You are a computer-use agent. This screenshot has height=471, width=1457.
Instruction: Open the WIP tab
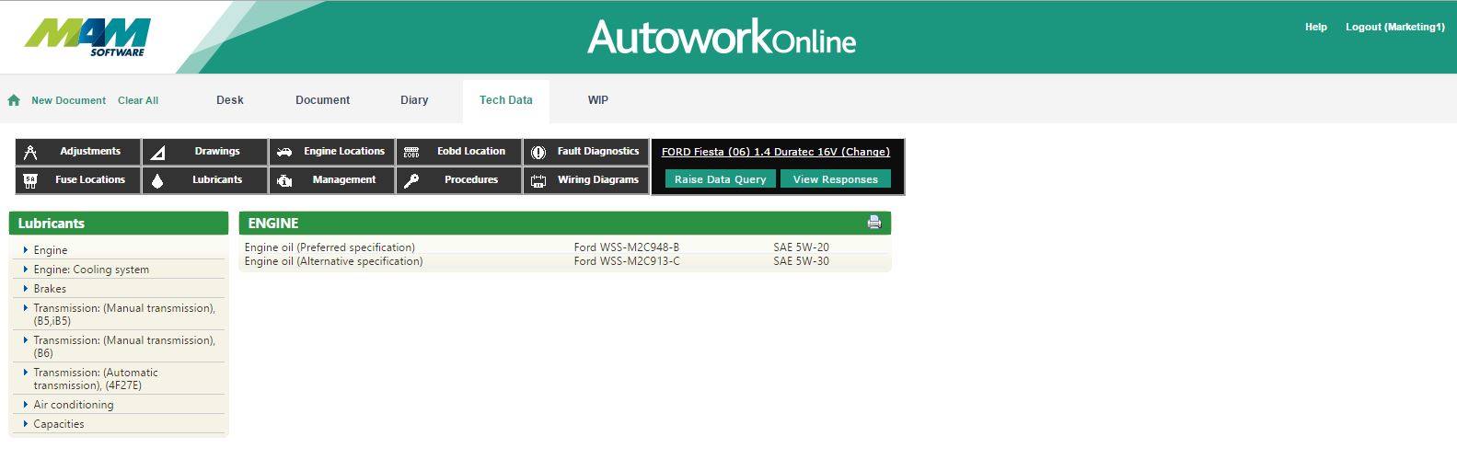598,100
